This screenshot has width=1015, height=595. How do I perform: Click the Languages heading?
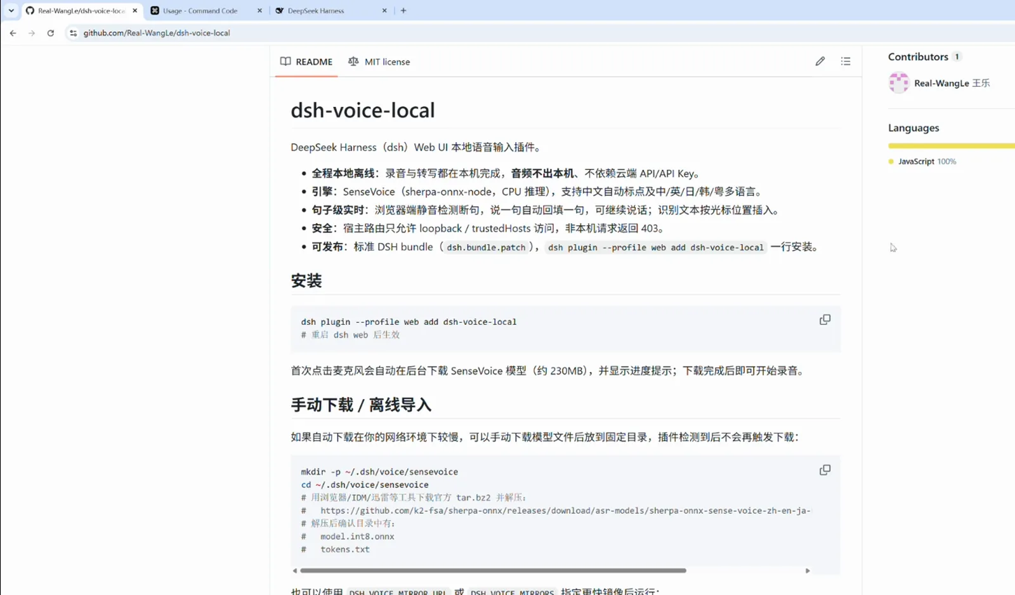(x=913, y=128)
